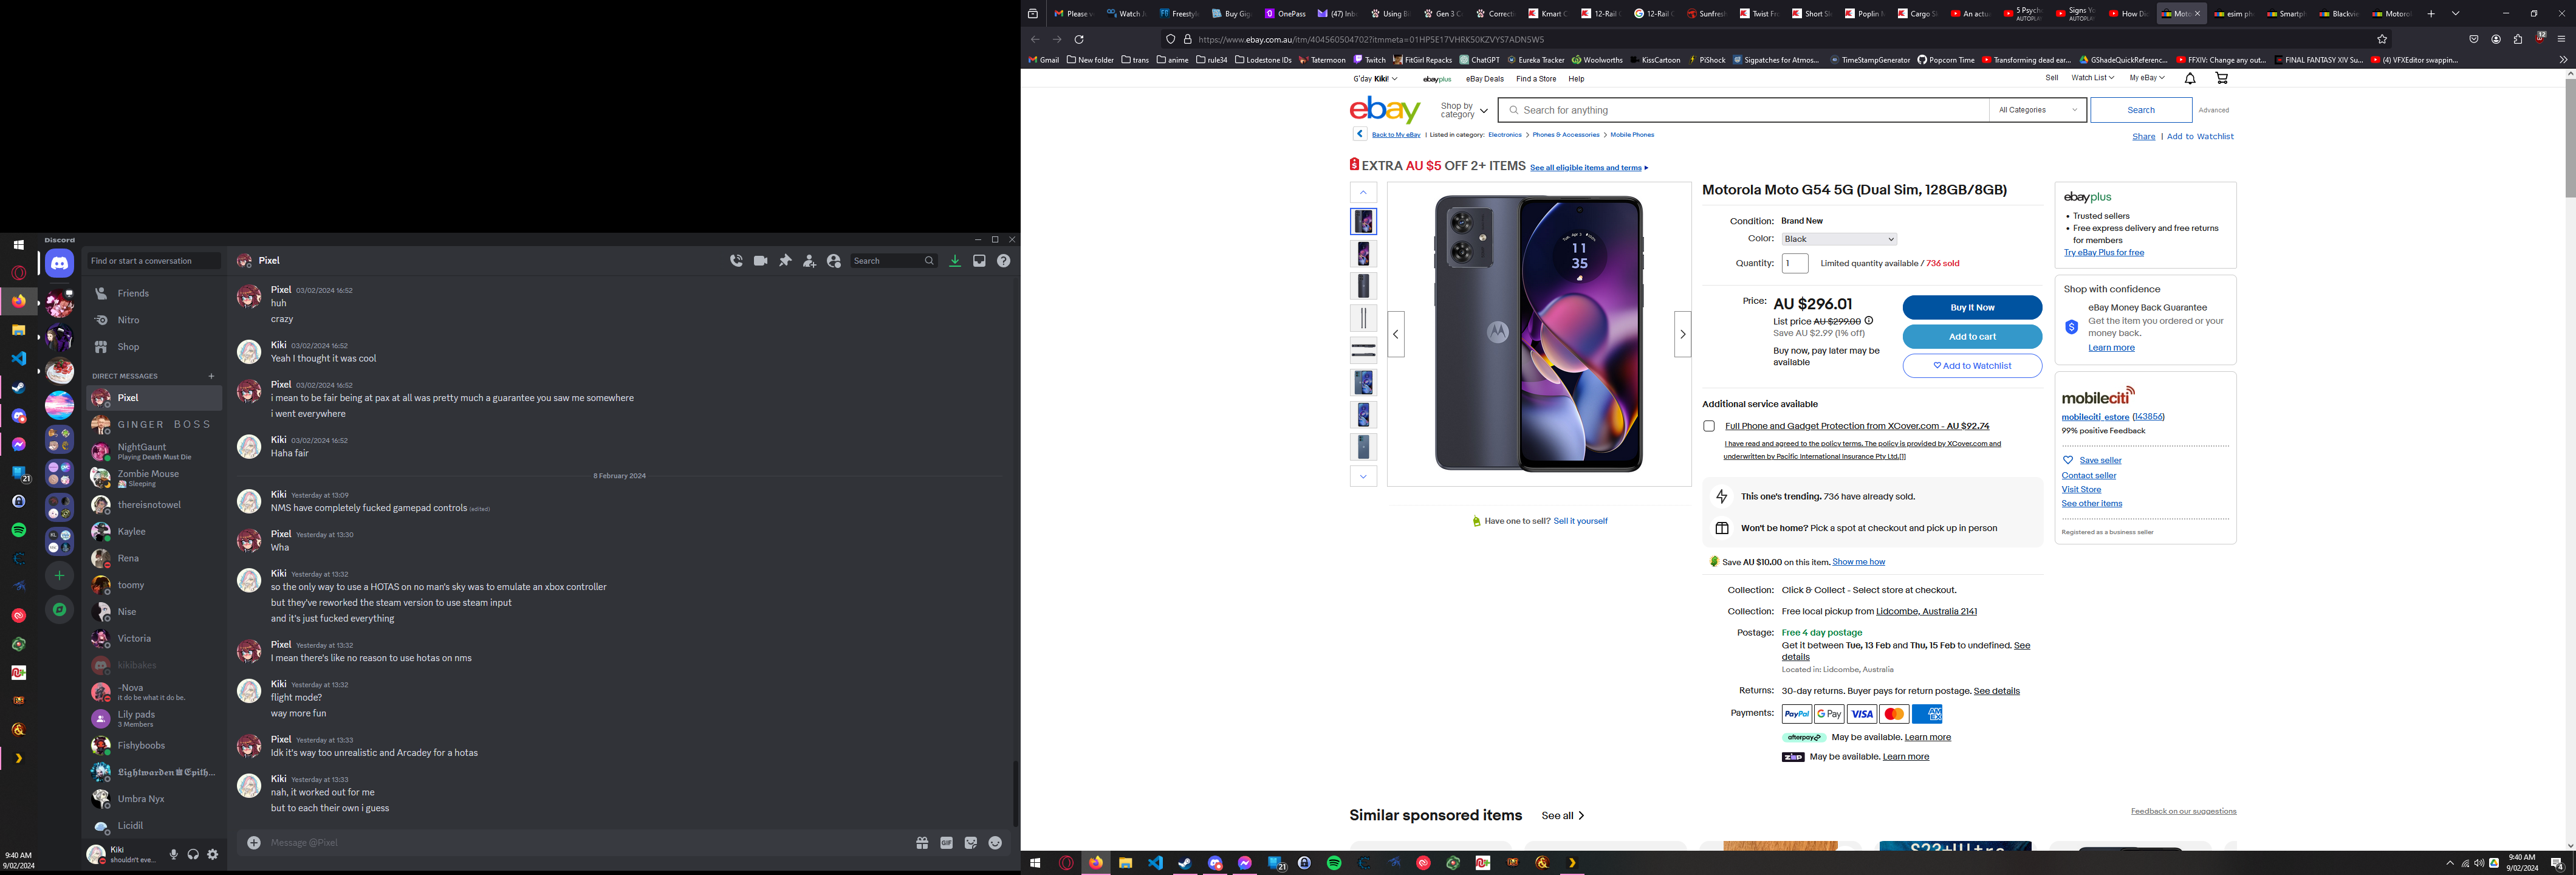This screenshot has width=2576, height=875.
Task: Expand the My eBay dropdown
Action: point(2147,78)
